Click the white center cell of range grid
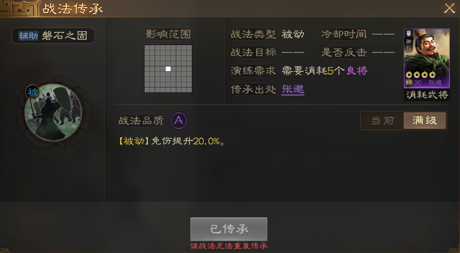The height and width of the screenshot is (253, 460). tap(168, 69)
